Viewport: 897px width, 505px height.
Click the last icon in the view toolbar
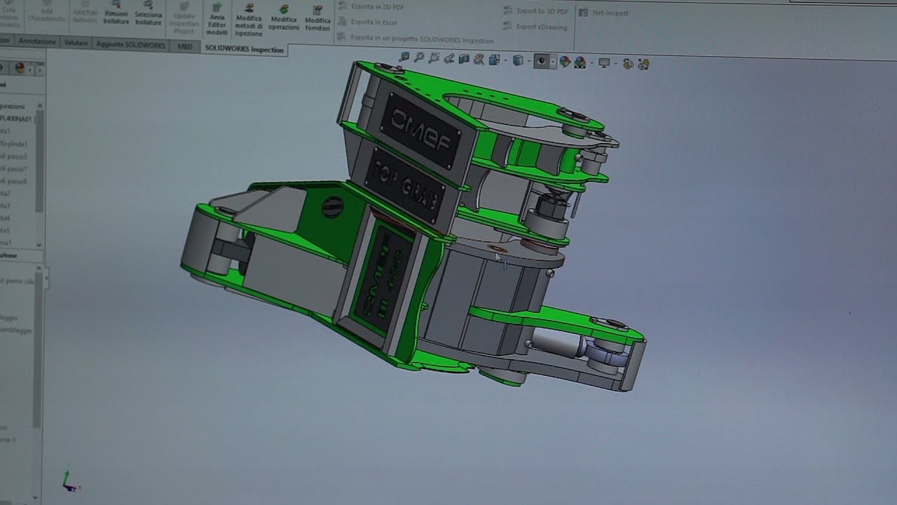pos(644,65)
